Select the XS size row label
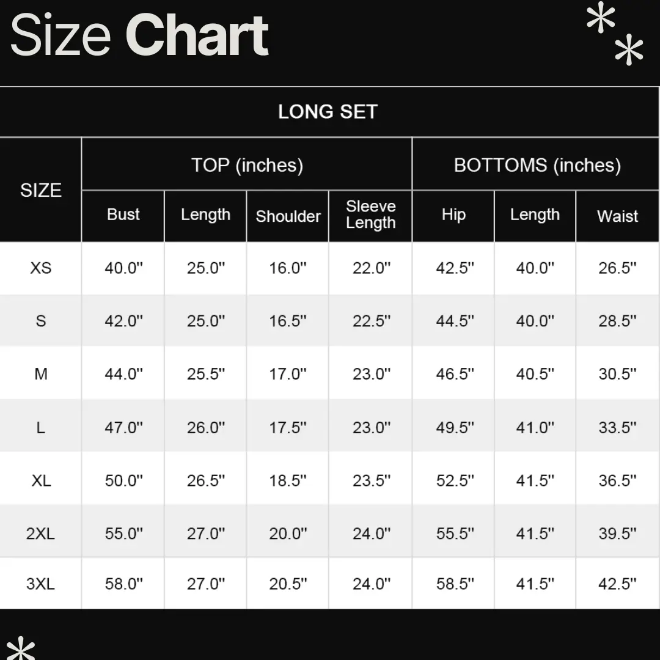660x660 pixels. (41, 268)
